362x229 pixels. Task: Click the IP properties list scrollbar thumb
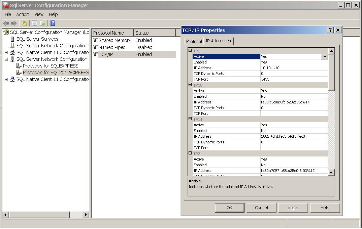(x=331, y=73)
